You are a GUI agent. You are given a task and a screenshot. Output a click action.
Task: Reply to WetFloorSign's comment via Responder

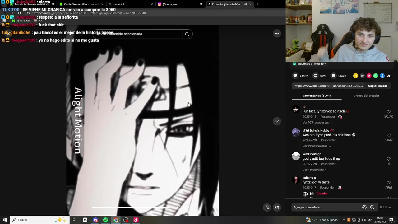(x=328, y=164)
